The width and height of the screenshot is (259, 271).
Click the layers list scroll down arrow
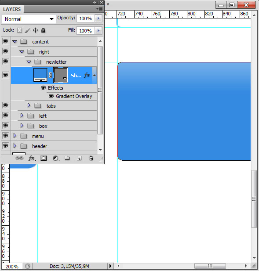click(x=100, y=150)
